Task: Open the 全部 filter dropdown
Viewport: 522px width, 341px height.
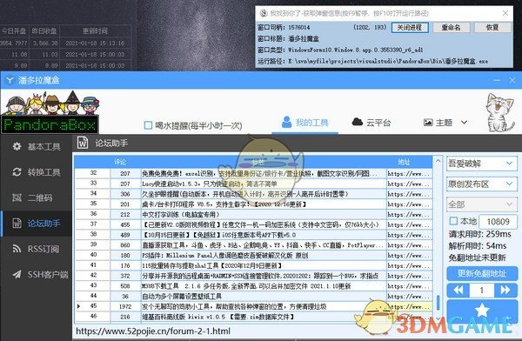Action: coord(481,204)
